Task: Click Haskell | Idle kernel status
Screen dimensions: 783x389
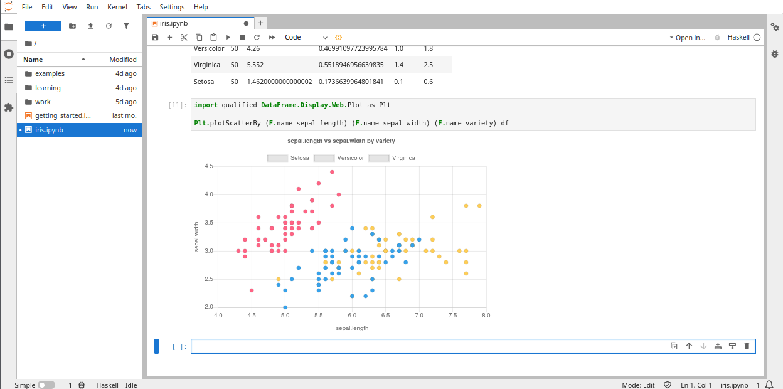Action: click(x=117, y=385)
